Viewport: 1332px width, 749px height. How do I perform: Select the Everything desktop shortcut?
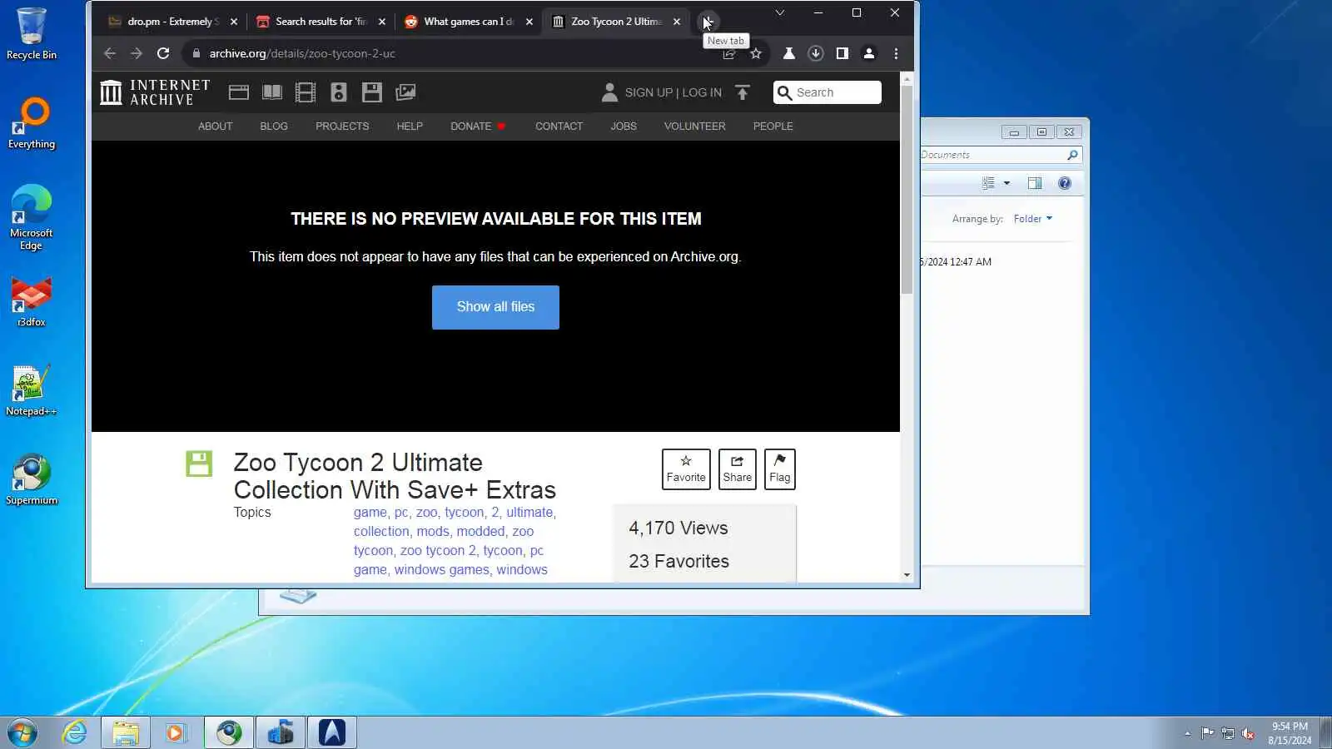click(32, 123)
